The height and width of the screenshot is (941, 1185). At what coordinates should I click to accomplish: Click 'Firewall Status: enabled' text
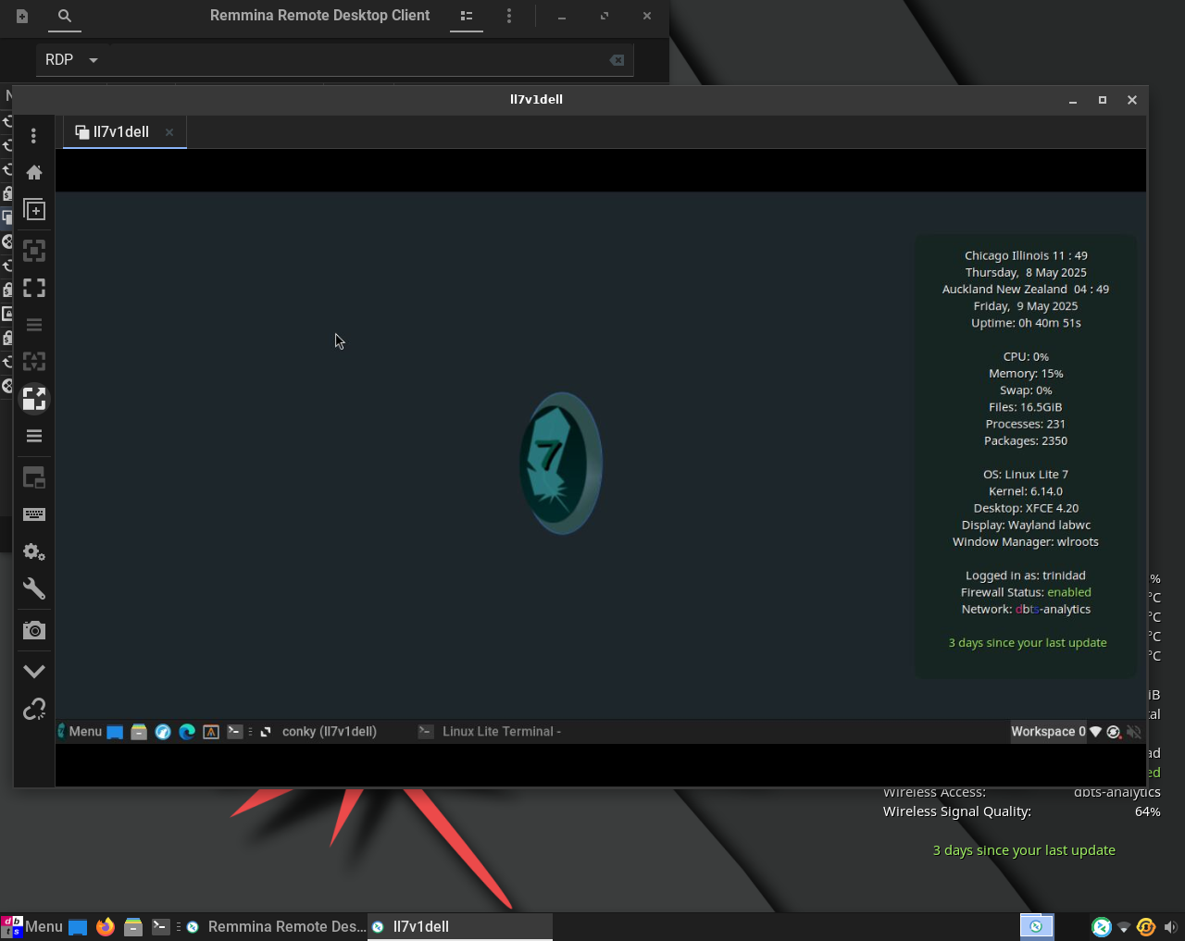pyautogui.click(x=1026, y=592)
